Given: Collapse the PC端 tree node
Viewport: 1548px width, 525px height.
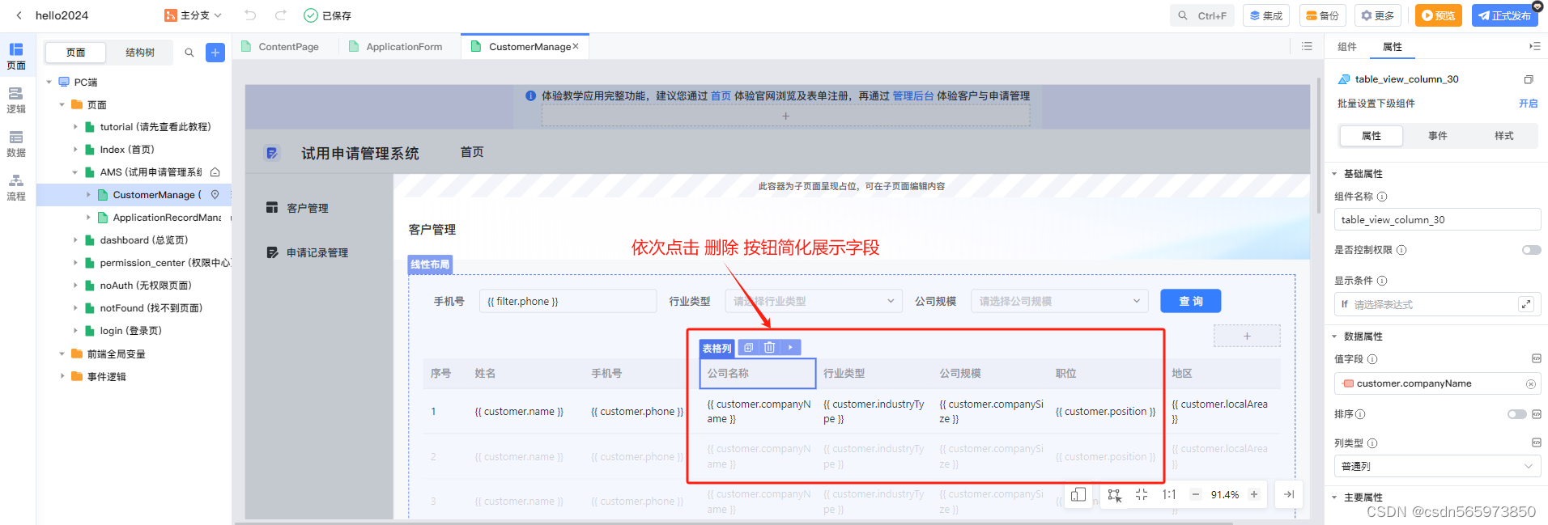Looking at the screenshot, I should coord(49,82).
